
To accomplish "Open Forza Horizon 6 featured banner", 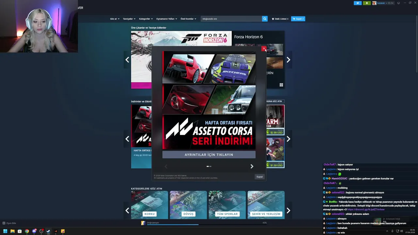I will coord(181,38).
